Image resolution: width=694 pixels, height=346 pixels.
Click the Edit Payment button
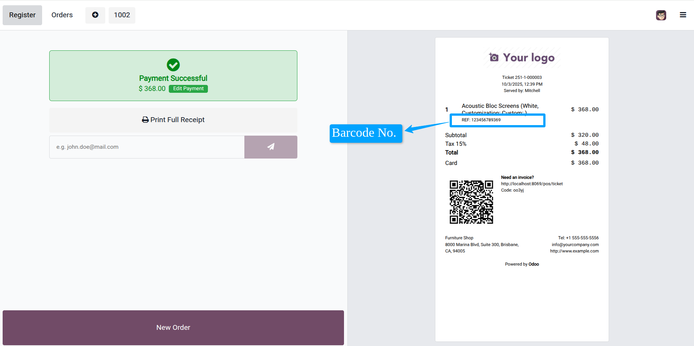tap(188, 89)
